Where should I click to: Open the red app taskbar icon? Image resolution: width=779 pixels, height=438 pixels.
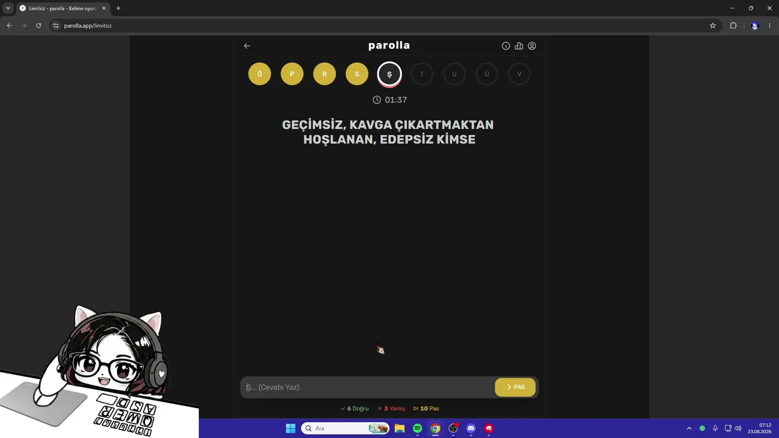click(489, 428)
